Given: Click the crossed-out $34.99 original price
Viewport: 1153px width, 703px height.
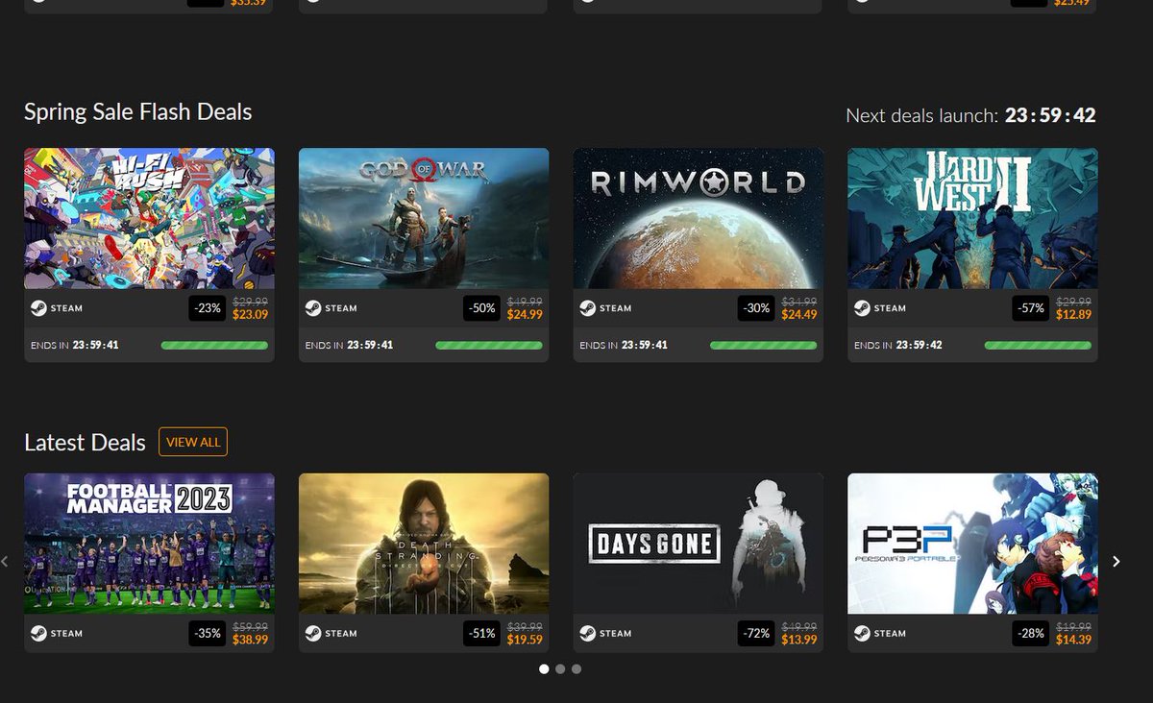Looking at the screenshot, I should 801,302.
